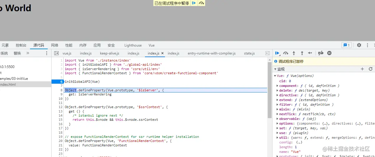The height and width of the screenshot is (157, 375).
Task: Open the 安全 panel
Action: (111, 45)
